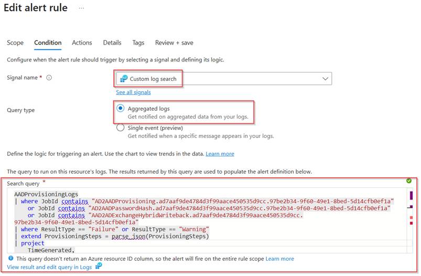Click the green query validation checkmark icon
This screenshot has height=276, width=421.
(408, 181)
